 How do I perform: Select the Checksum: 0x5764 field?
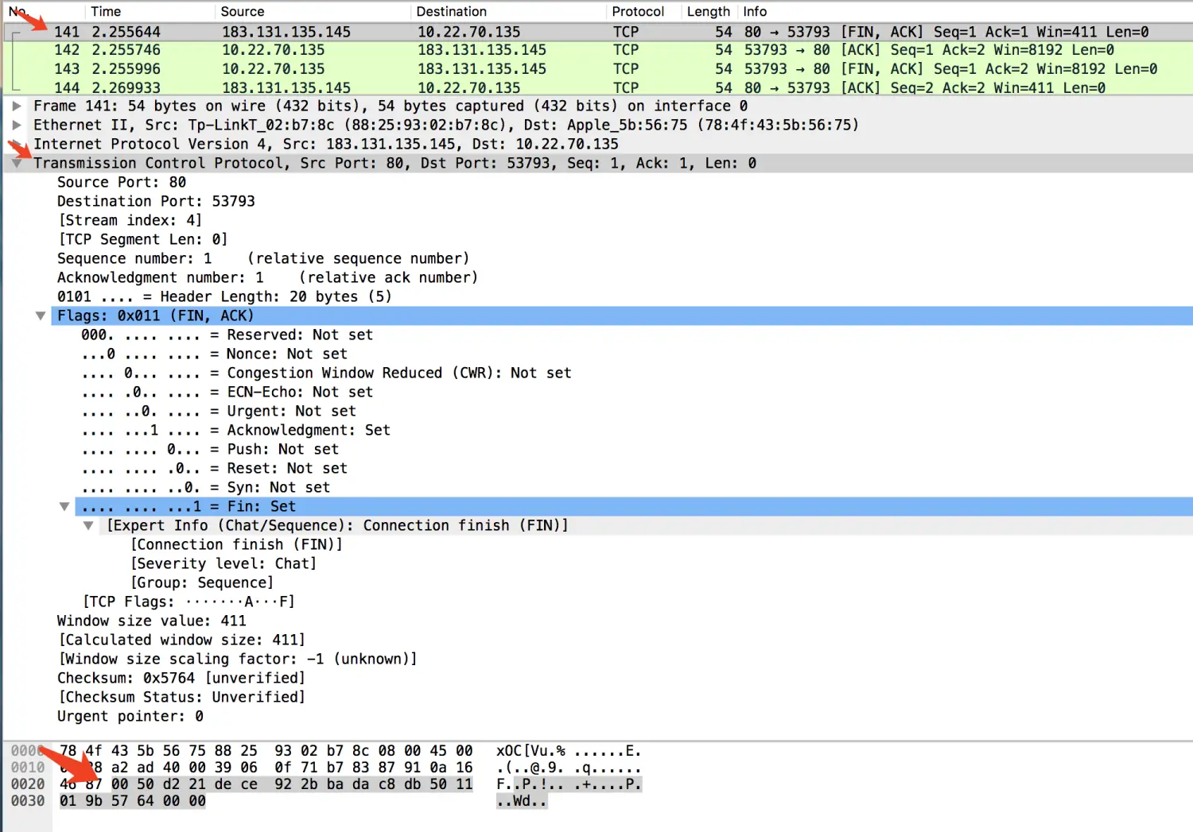(181, 678)
